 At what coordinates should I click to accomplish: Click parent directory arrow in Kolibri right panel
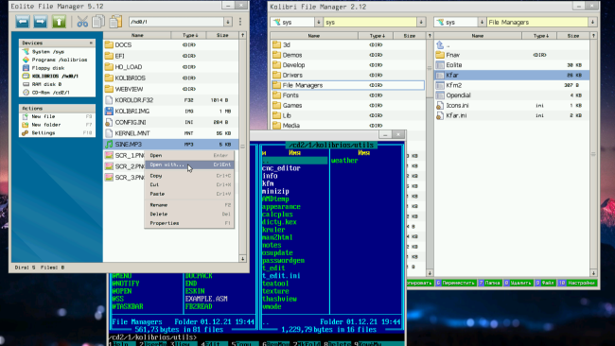coord(440,45)
